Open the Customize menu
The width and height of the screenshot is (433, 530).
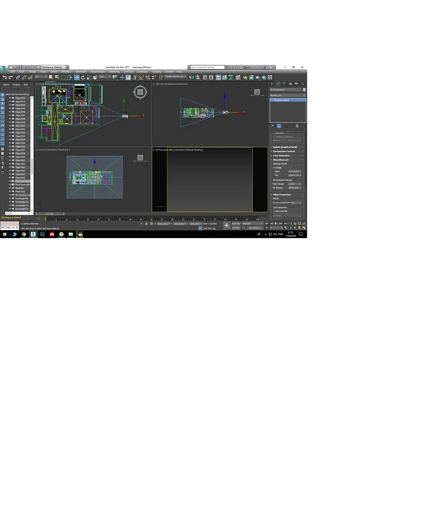point(142,72)
